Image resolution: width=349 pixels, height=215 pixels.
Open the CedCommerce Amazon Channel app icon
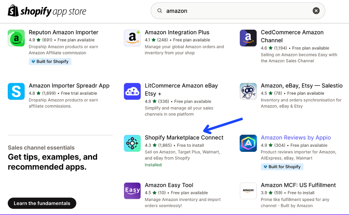click(248, 38)
